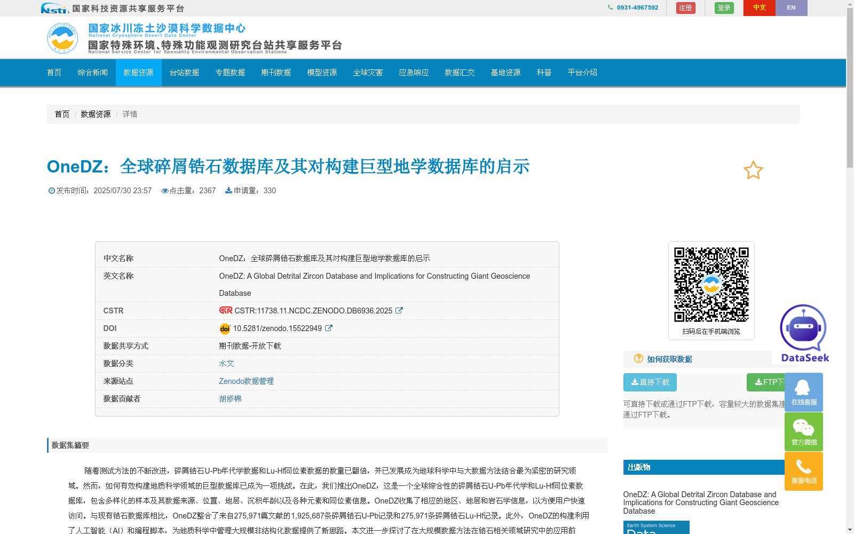
Task: Open the 水文 category link
Action: coord(226,364)
